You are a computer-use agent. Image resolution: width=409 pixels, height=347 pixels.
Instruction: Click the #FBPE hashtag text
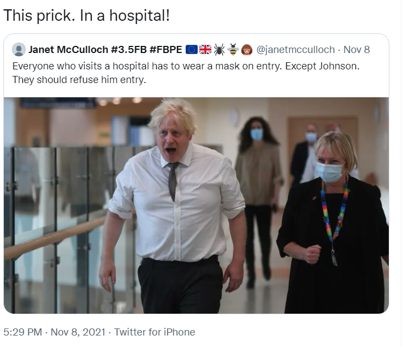click(x=167, y=50)
